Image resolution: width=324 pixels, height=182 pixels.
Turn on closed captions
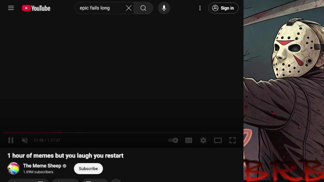(189, 140)
